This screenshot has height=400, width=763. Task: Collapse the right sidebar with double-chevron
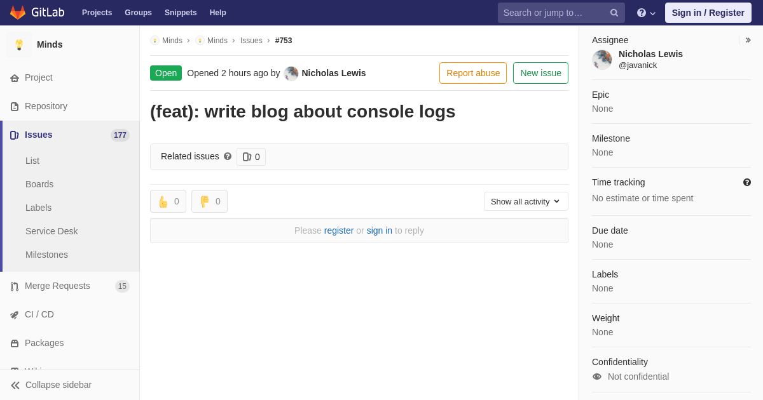click(748, 40)
